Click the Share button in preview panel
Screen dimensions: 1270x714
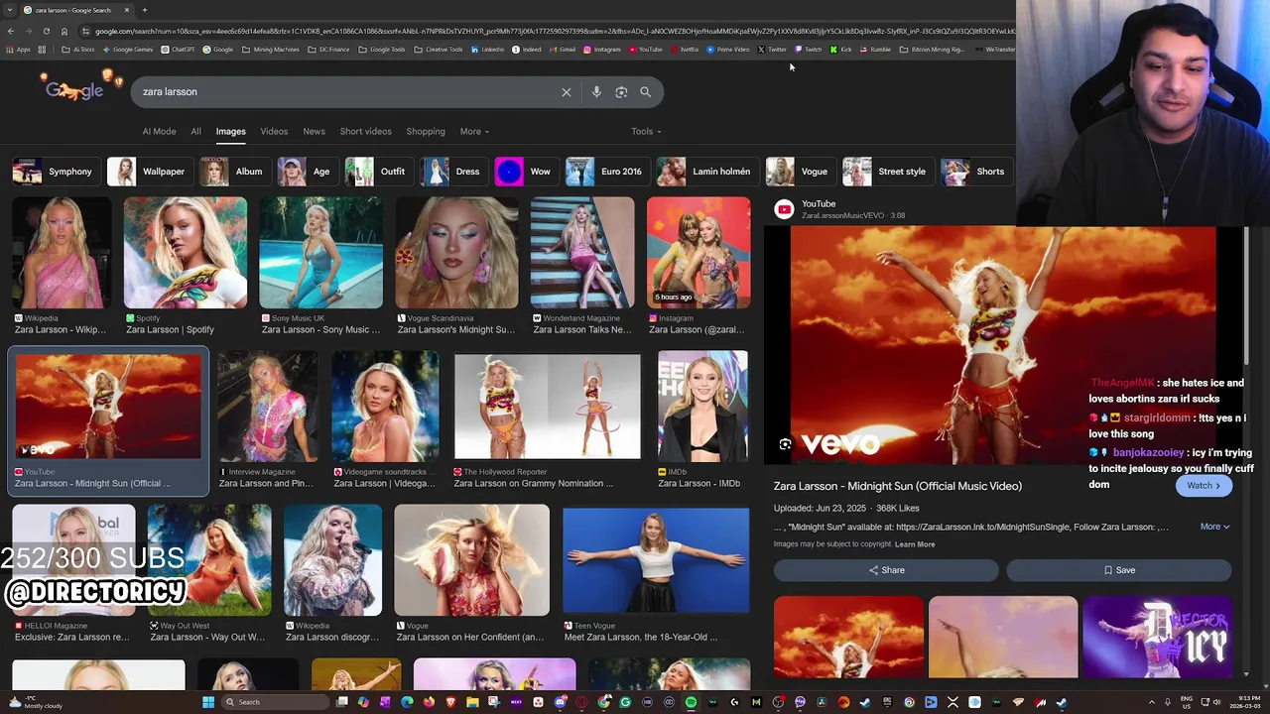coord(886,570)
